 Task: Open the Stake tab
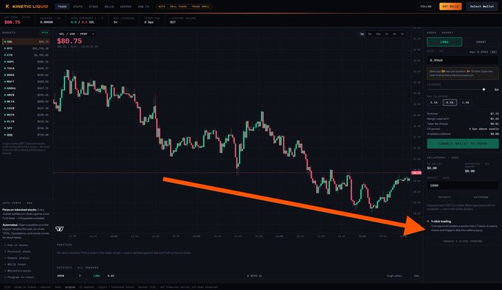pos(94,7)
